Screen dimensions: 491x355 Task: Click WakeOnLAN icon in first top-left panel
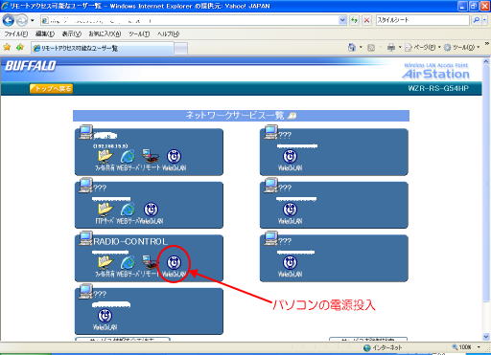(174, 156)
